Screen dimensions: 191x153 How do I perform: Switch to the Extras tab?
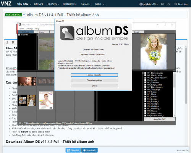[136, 32]
